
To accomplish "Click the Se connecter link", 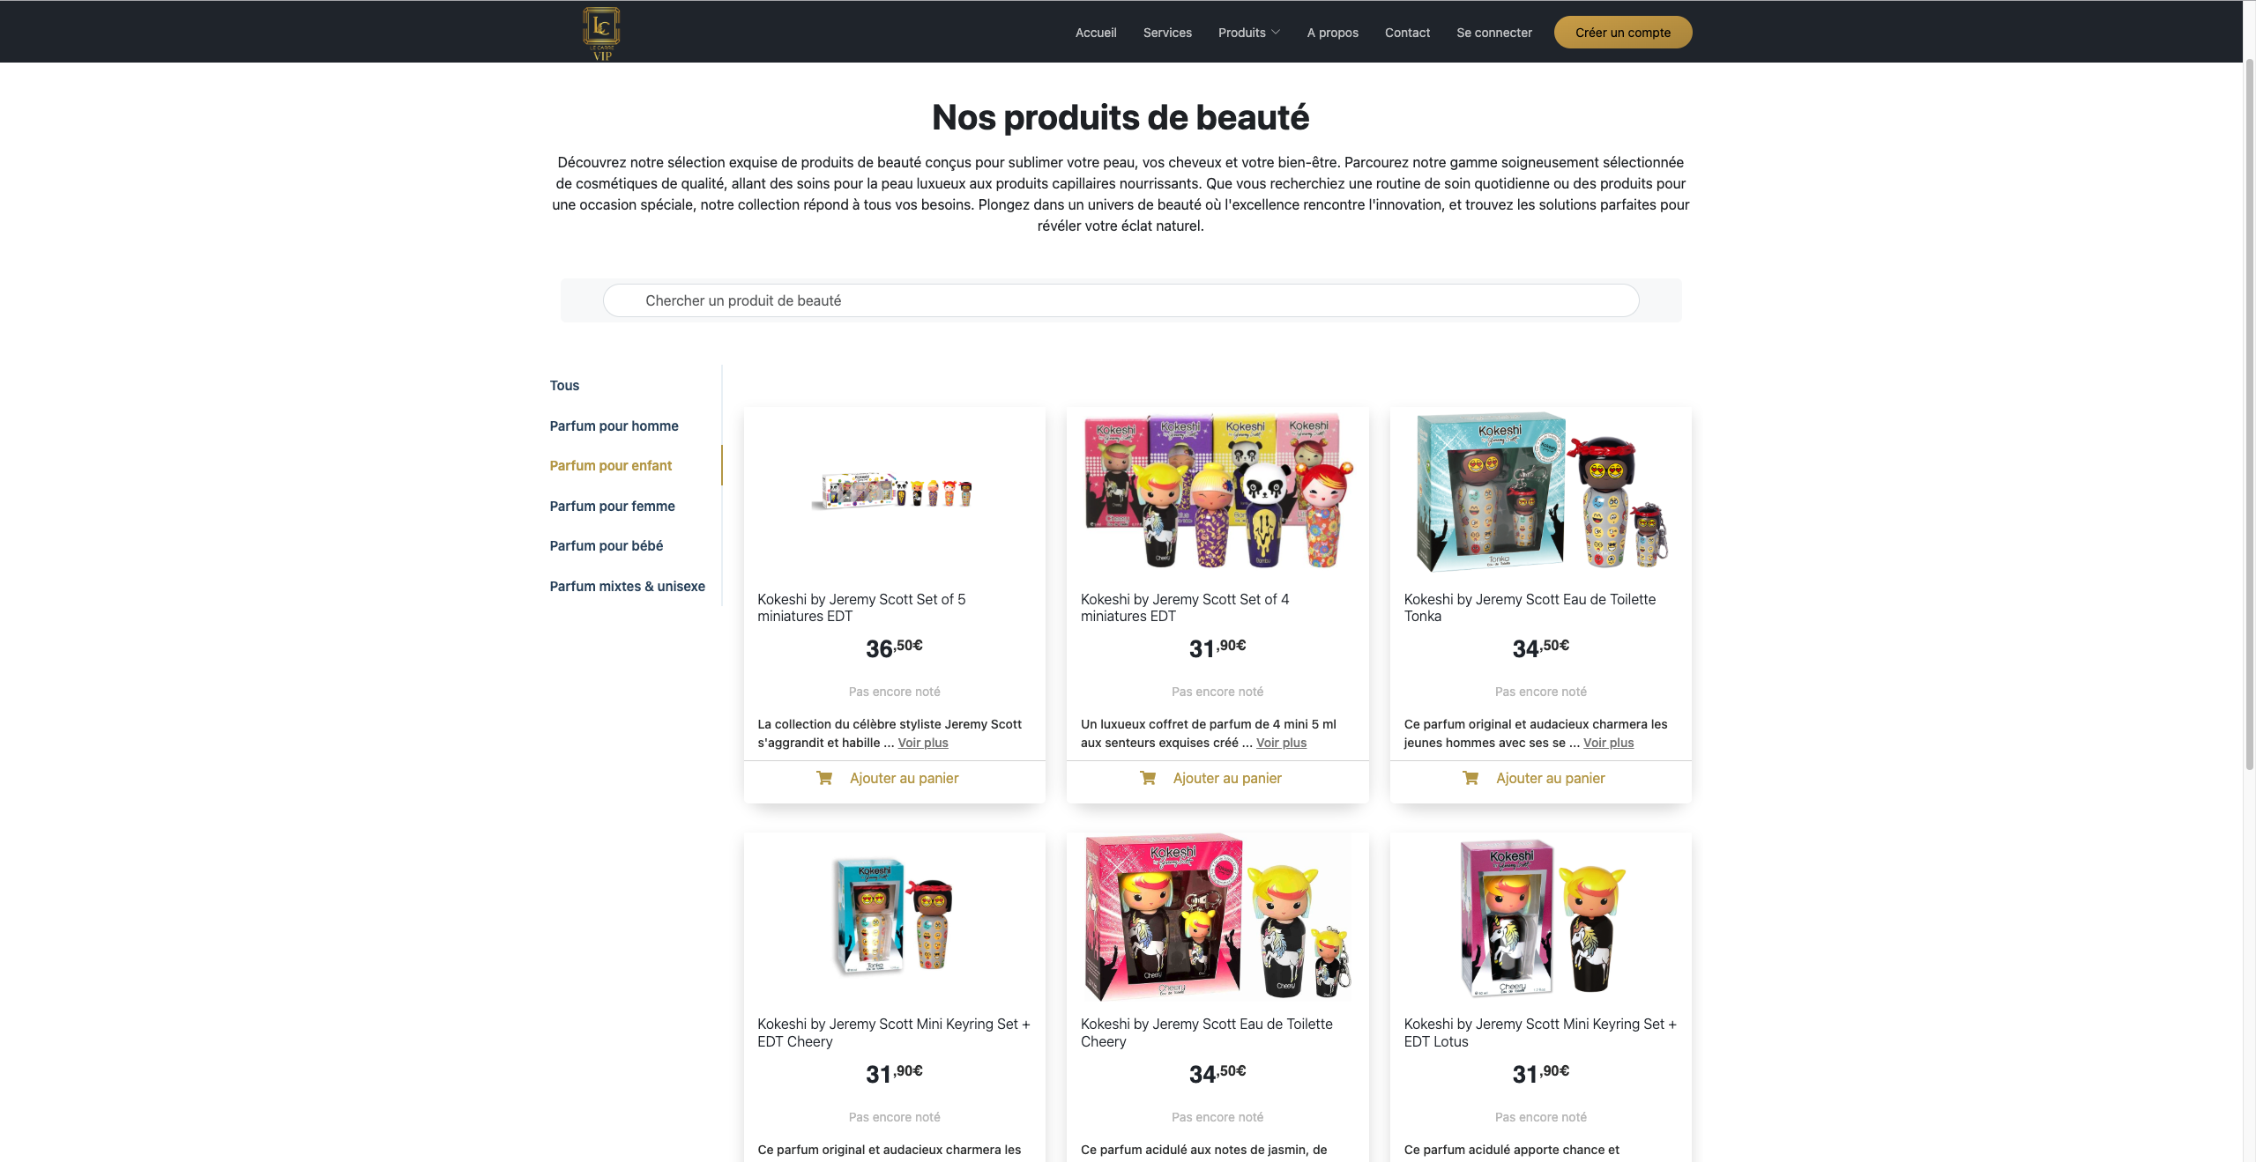I will click(x=1494, y=33).
